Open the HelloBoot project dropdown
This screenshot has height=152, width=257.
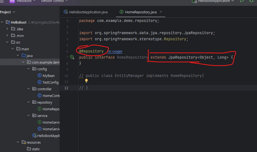26,1
